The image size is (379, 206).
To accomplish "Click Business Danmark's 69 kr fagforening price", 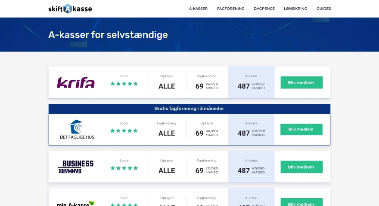I will tap(207, 170).
